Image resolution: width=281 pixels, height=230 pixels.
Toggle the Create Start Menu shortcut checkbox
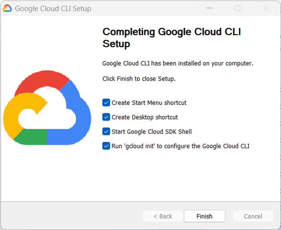coord(106,103)
